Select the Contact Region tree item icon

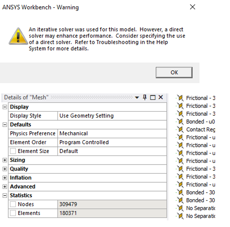tap(180, 129)
